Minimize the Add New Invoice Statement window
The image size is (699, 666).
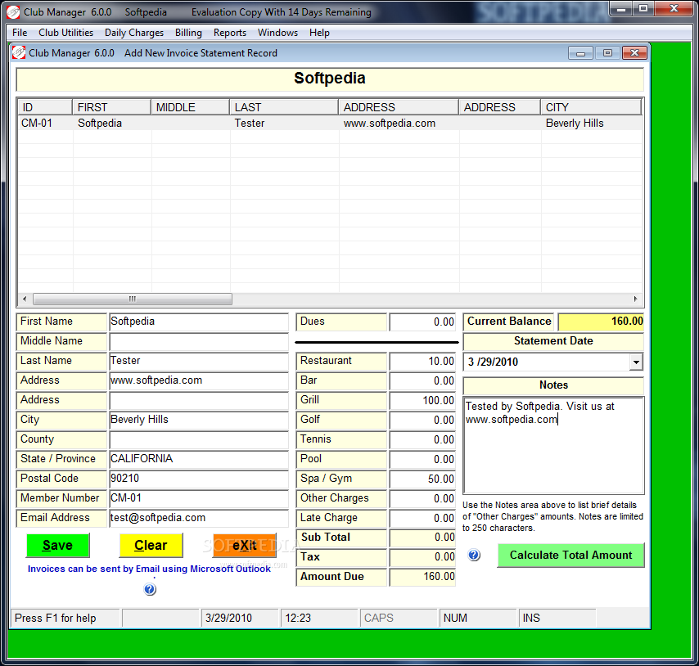580,53
